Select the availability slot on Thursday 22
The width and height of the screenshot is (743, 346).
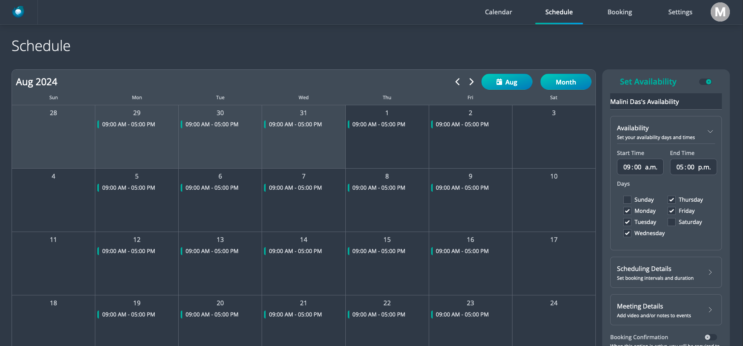387,315
